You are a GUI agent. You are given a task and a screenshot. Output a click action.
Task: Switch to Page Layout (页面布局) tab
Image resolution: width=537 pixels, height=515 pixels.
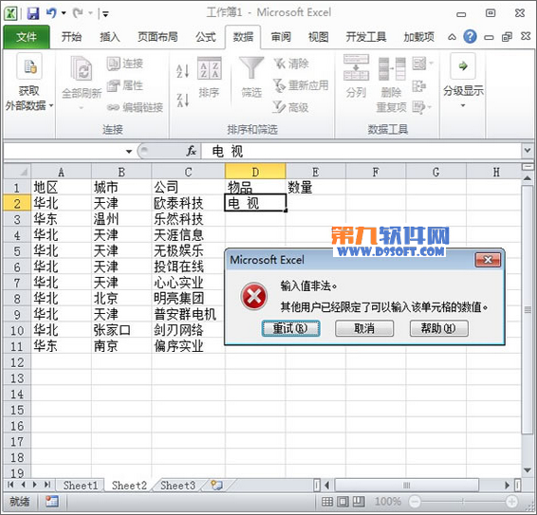pyautogui.click(x=157, y=37)
